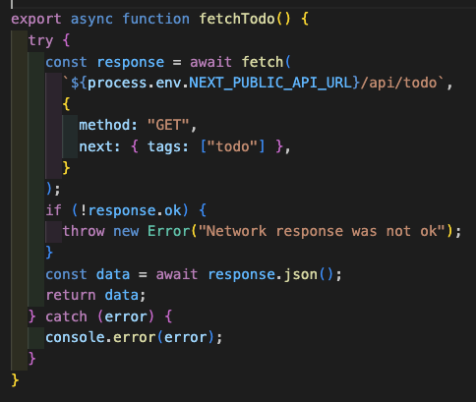
Task: Click the "GET" string value
Action: pyautogui.click(x=168, y=125)
